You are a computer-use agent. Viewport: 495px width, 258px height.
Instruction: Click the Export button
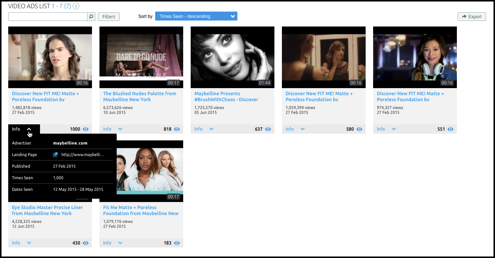tap(472, 16)
